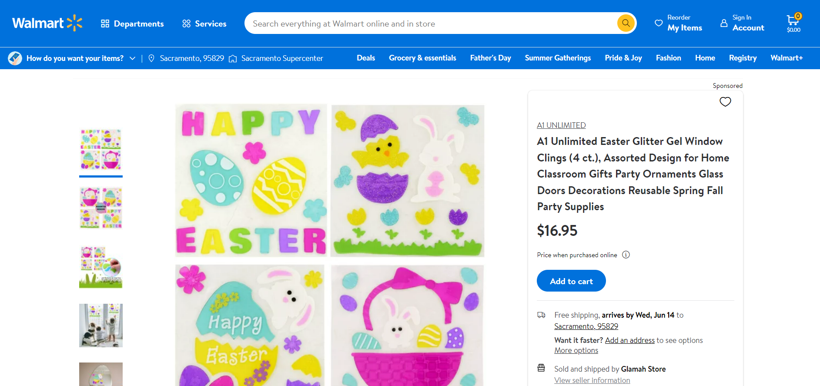Open the Departments menu
The width and height of the screenshot is (820, 386).
point(132,23)
